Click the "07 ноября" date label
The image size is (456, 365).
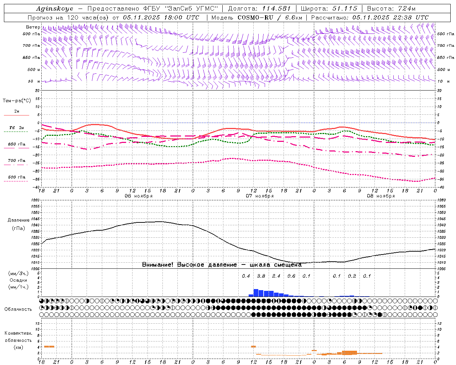tap(260, 196)
